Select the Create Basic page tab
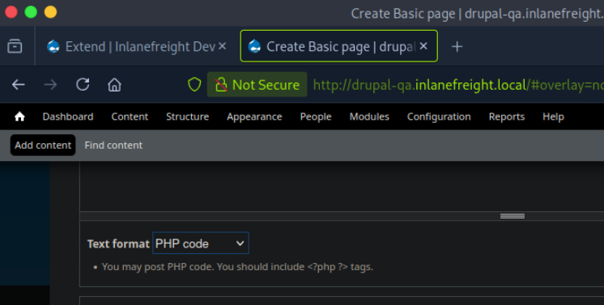The width and height of the screenshot is (604, 305). coord(339,46)
